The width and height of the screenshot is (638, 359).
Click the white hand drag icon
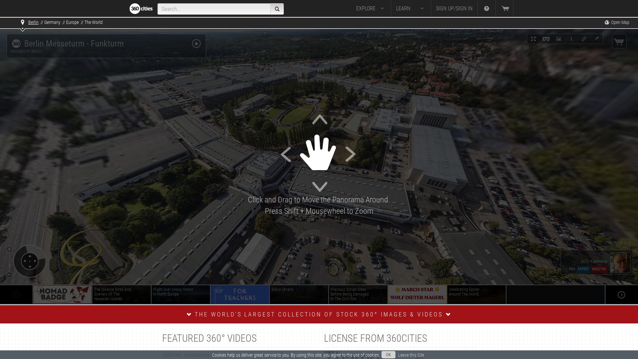pos(318,153)
